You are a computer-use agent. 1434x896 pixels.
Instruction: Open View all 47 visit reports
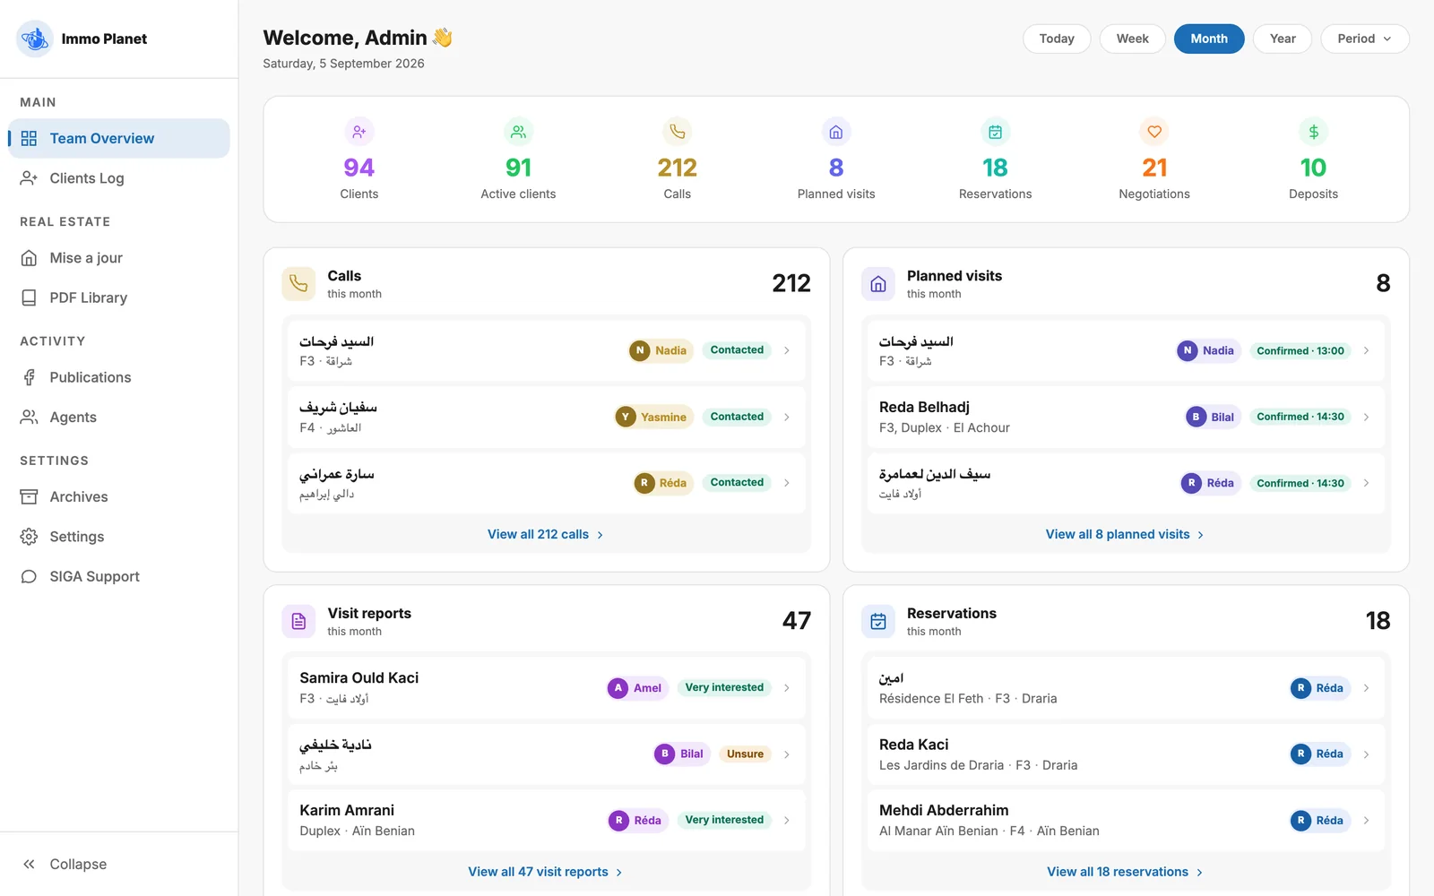(x=546, y=872)
